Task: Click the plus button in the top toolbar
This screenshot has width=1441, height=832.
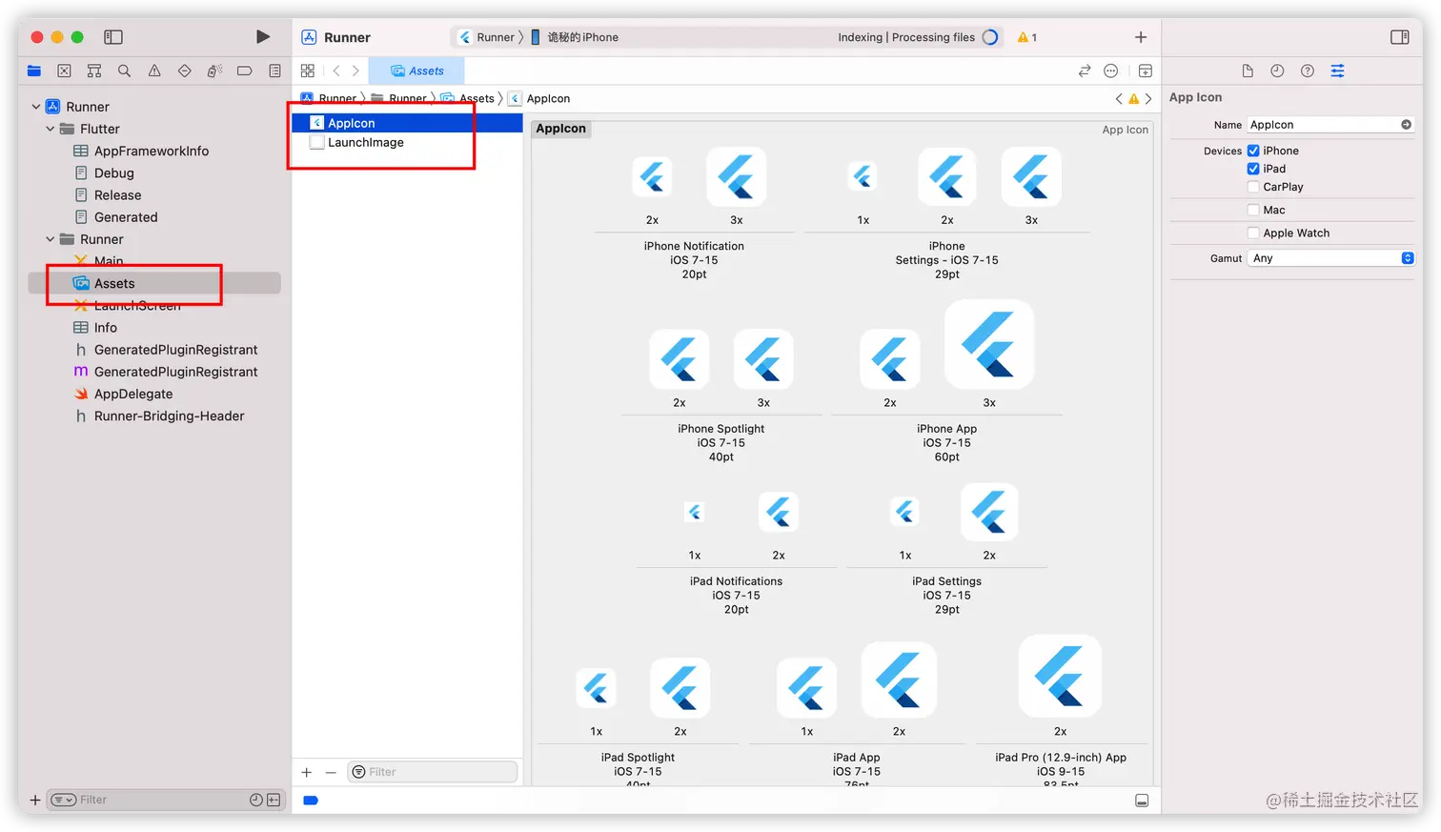Action: 1141,37
